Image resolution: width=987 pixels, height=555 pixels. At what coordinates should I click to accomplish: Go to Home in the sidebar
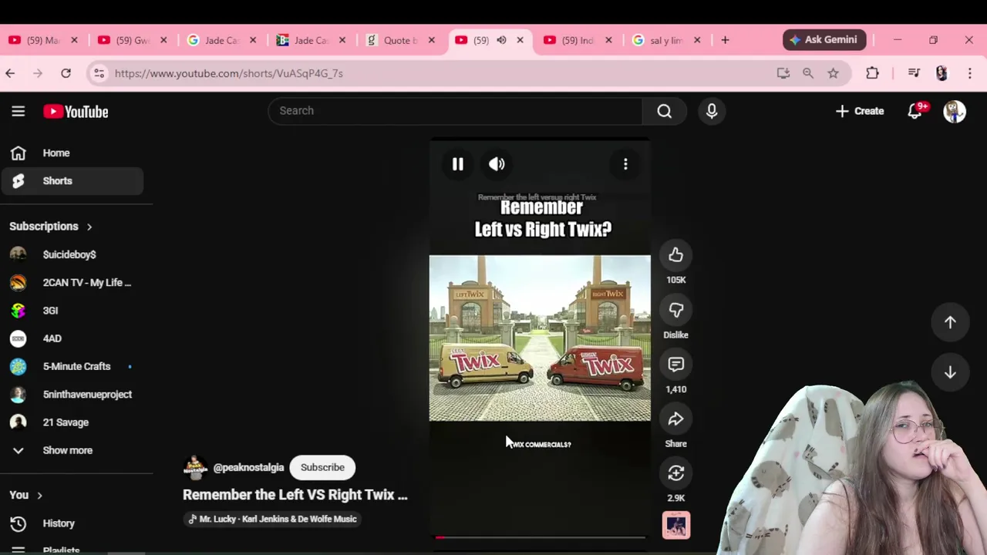click(72, 153)
